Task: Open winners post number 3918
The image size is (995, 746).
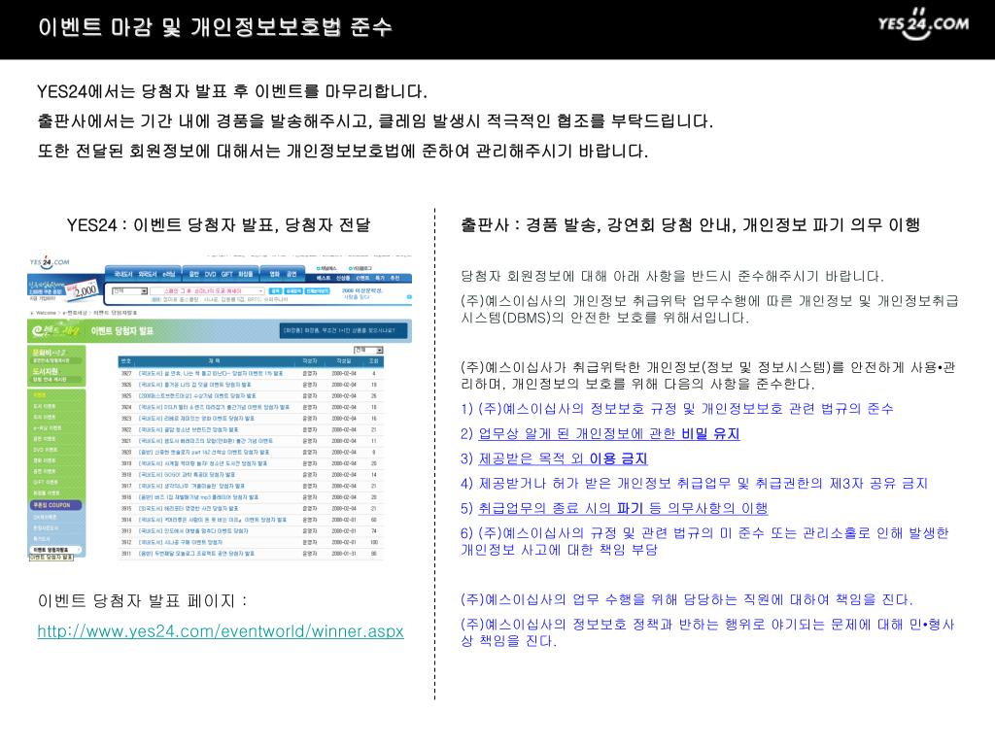Action: [x=186, y=474]
